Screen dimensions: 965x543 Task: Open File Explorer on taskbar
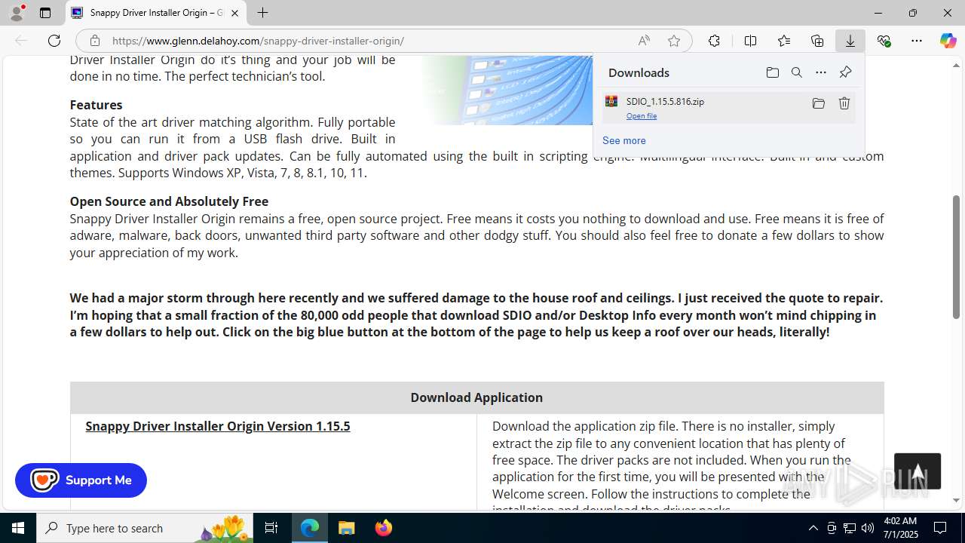point(347,528)
